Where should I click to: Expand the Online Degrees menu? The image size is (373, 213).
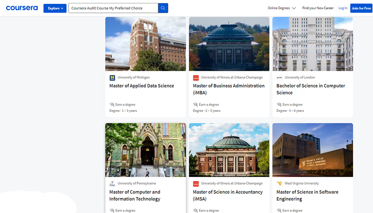[282, 8]
